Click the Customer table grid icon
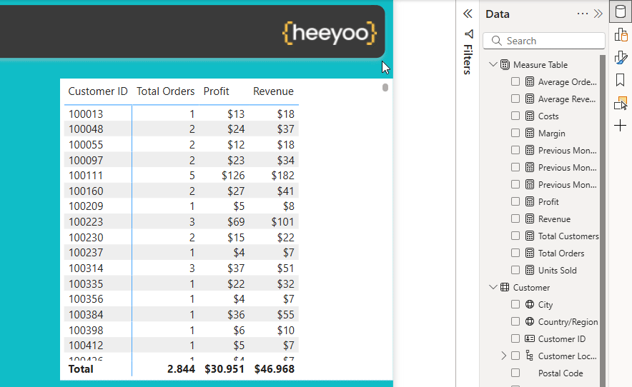The image size is (632, 387). click(x=505, y=287)
